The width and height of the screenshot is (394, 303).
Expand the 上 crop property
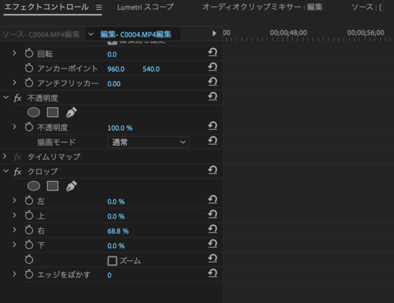pos(14,215)
